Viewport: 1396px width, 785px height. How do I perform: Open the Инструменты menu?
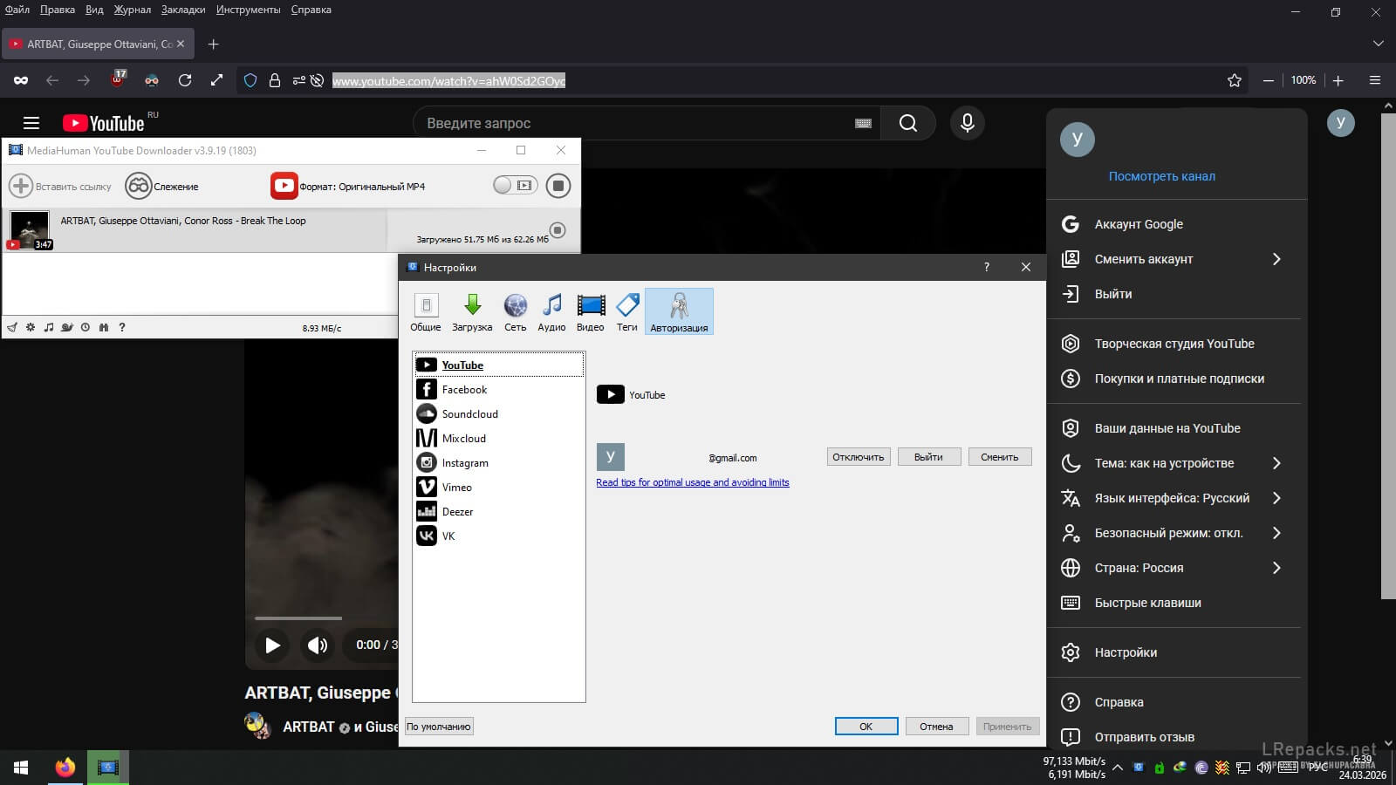249,10
